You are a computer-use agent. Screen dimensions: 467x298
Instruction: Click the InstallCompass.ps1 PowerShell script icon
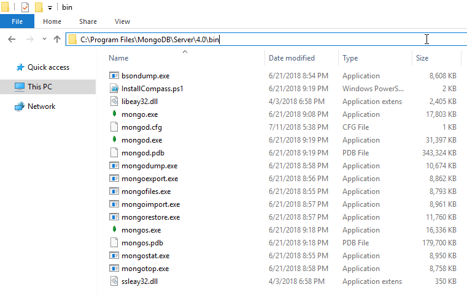tap(114, 88)
